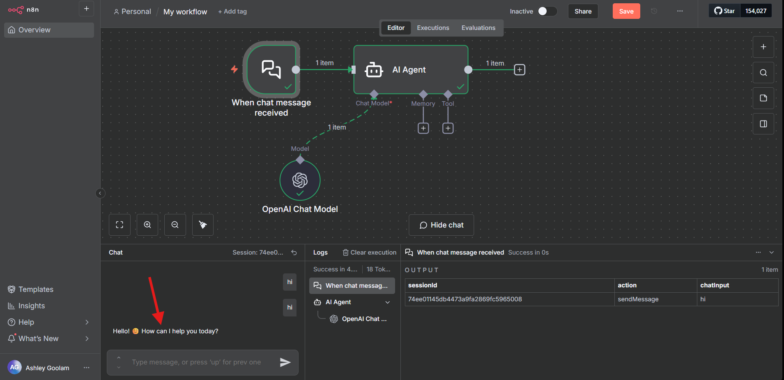Open the Insights section in the sidebar

tap(32, 305)
